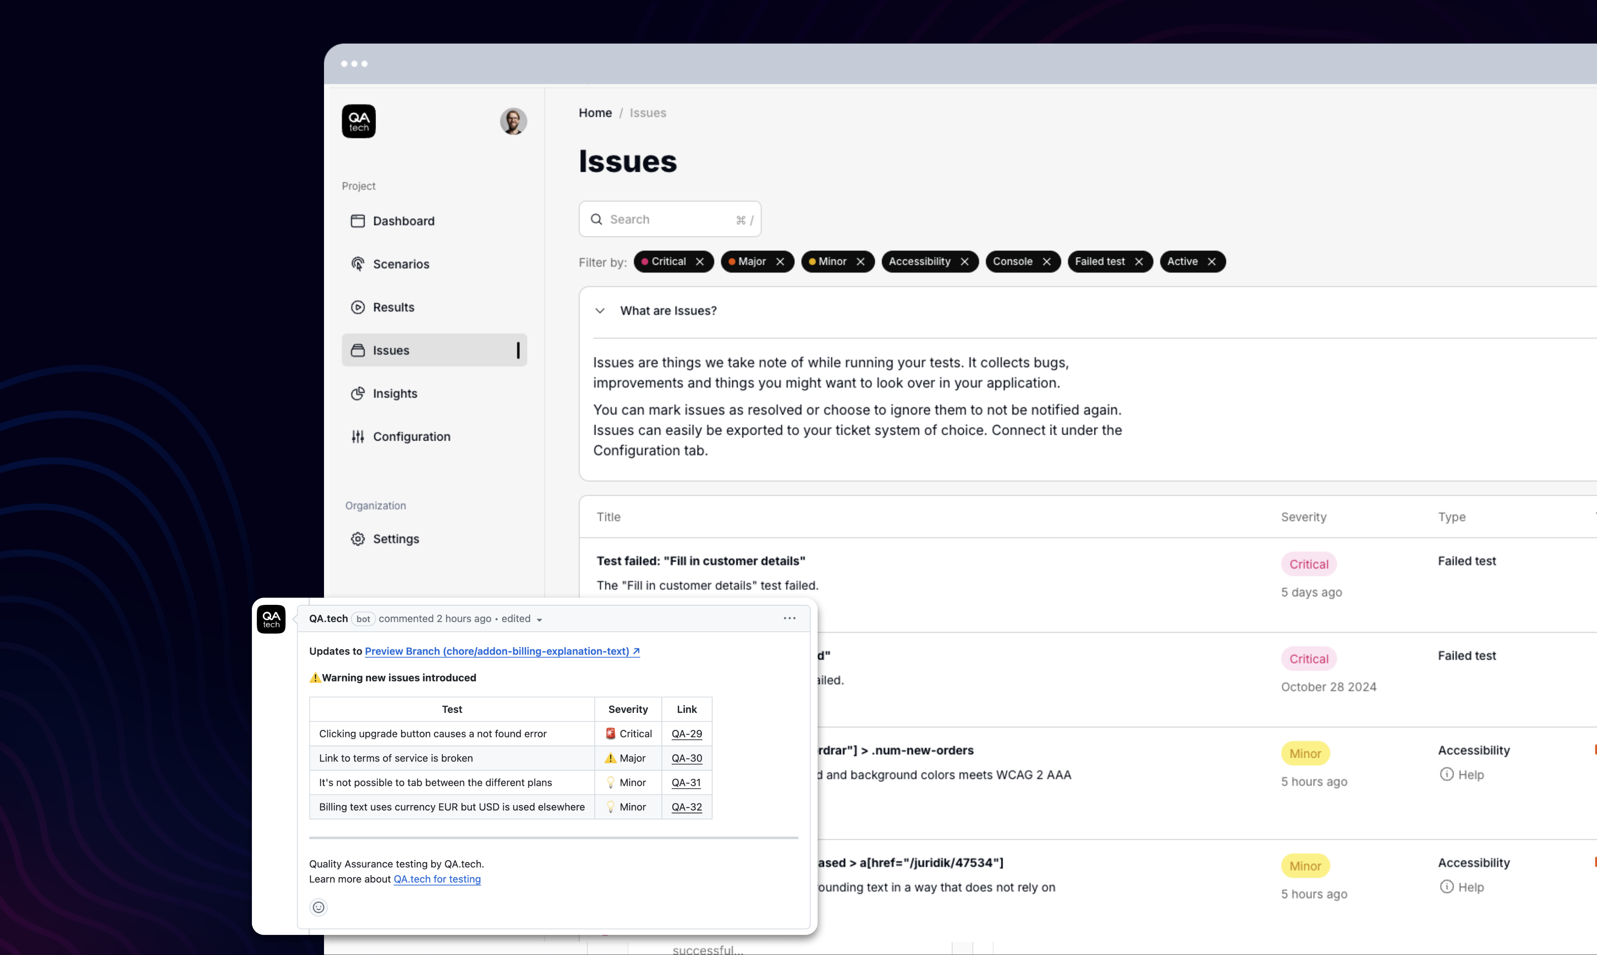Click the commented 2 hours ago timestamp

(435, 618)
